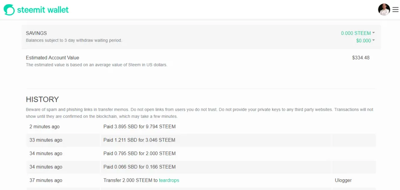
Task: Click the Estimated Account Value label
Action: [x=52, y=58]
